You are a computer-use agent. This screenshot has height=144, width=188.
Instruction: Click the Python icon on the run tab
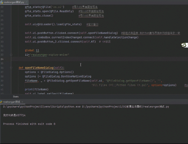click(1, 102)
